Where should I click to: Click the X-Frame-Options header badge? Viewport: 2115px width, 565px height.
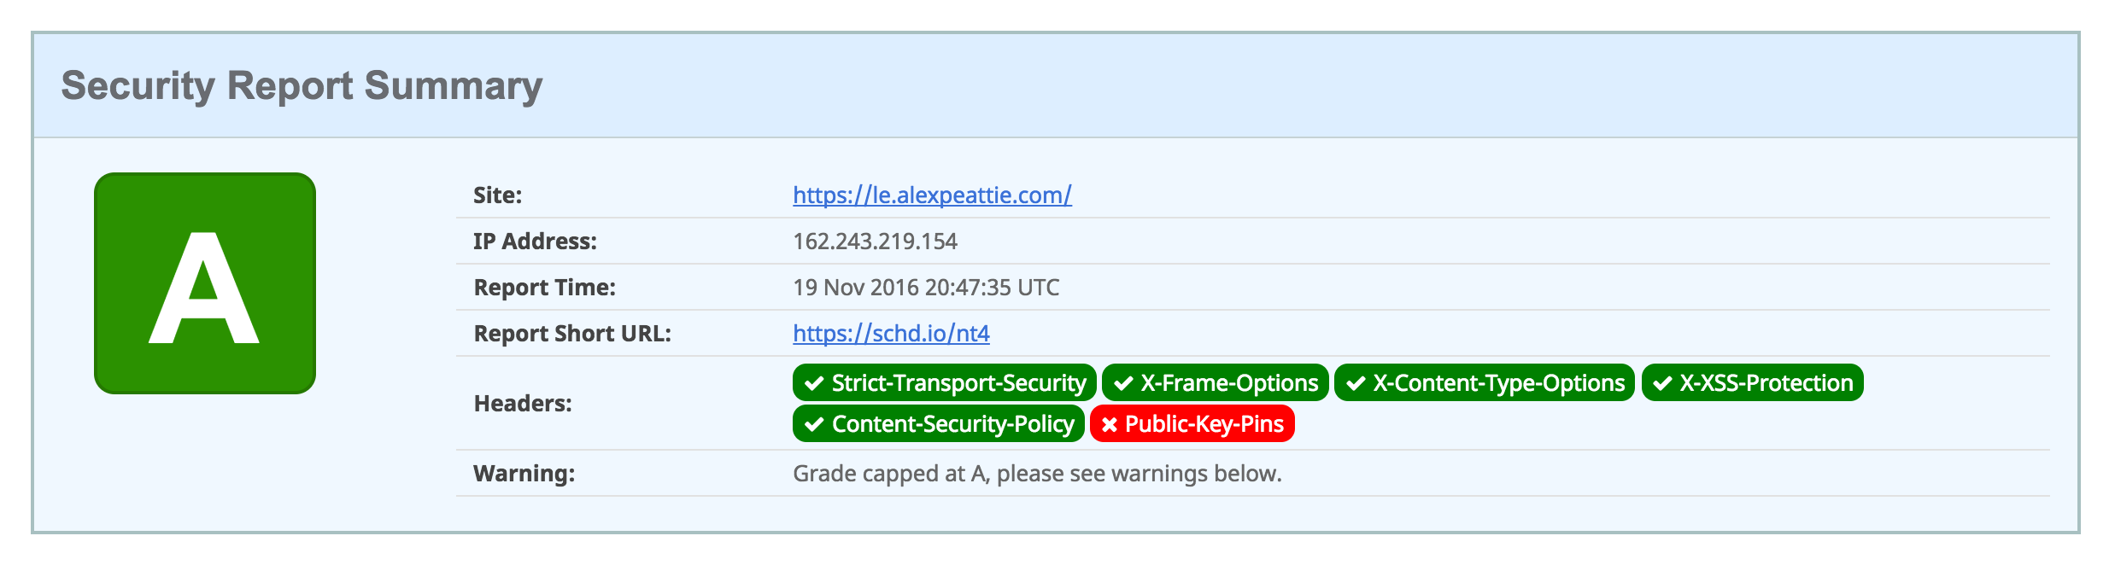click(x=1217, y=383)
